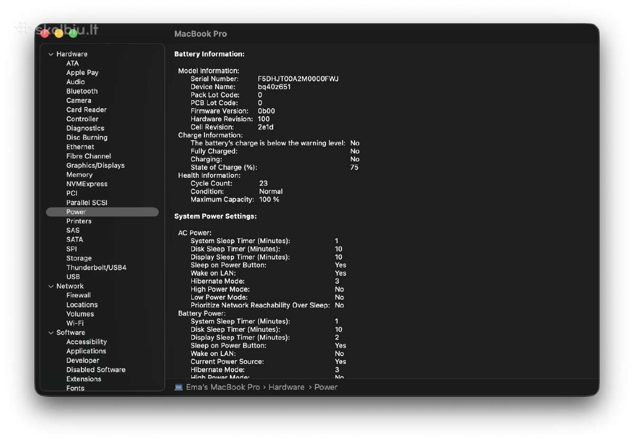
Task: Open the Memory hardware entry
Action: click(x=79, y=175)
